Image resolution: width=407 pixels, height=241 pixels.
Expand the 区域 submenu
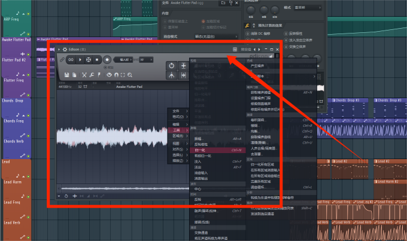pyautogui.click(x=178, y=136)
